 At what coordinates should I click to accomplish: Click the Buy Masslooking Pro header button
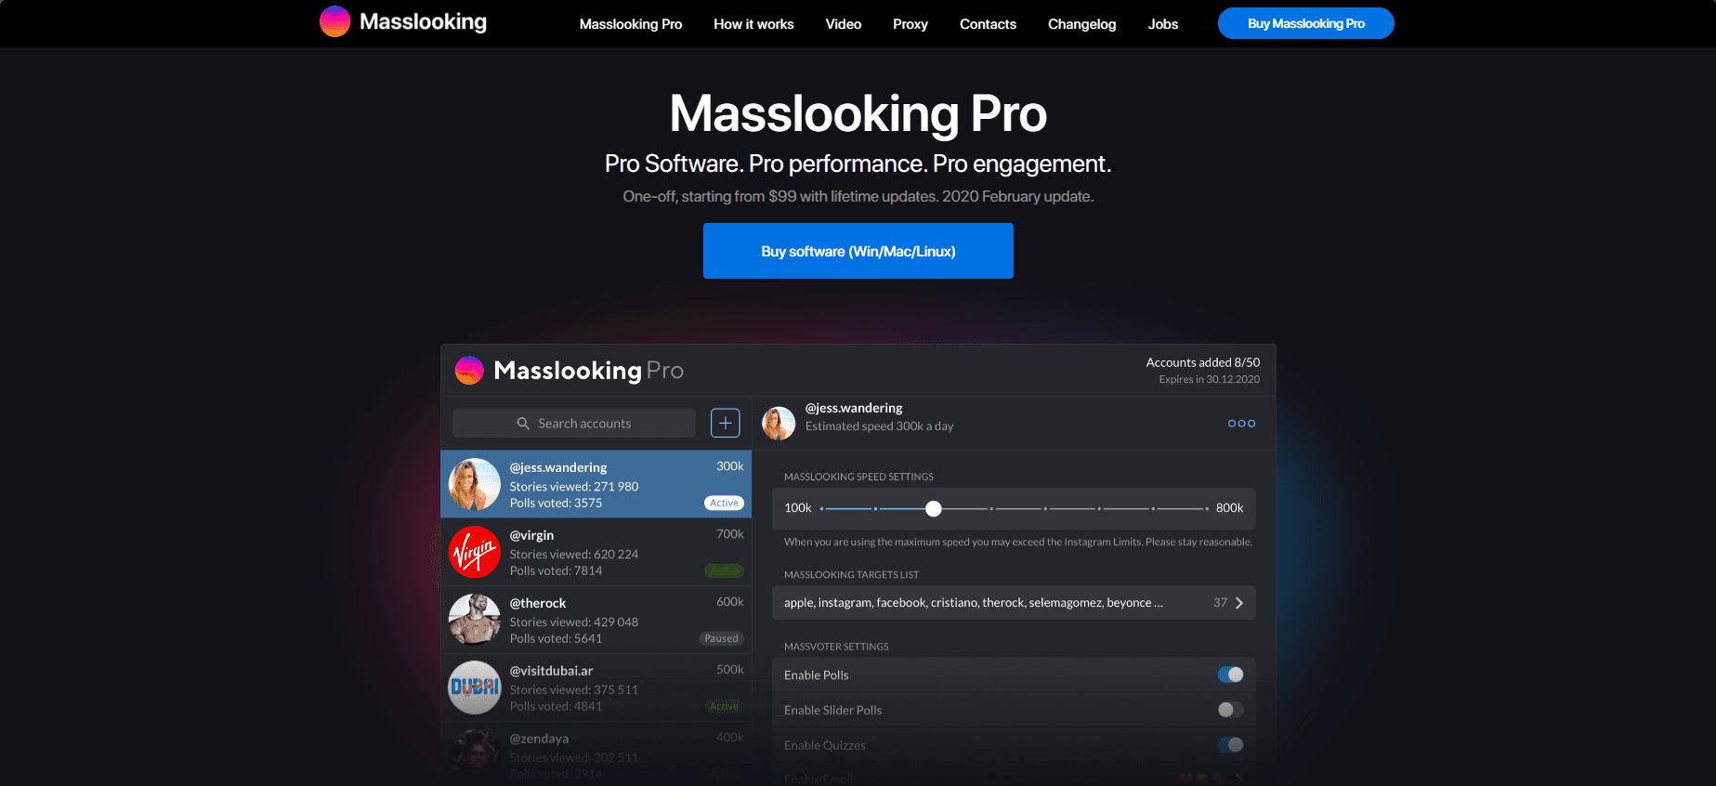(1306, 23)
